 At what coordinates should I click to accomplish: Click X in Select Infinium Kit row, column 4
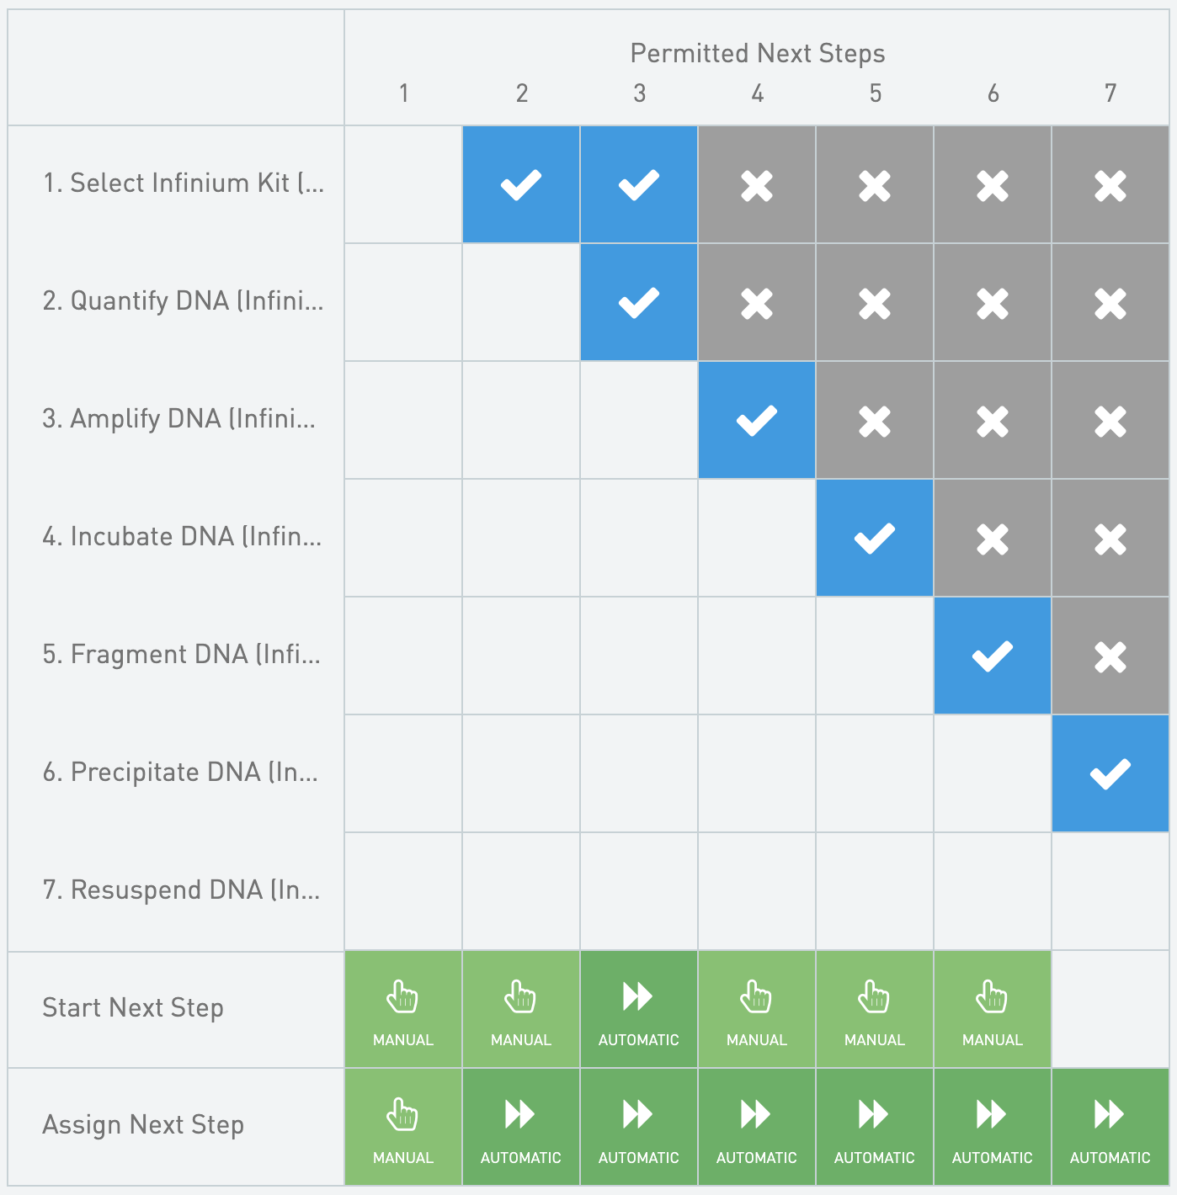(757, 184)
